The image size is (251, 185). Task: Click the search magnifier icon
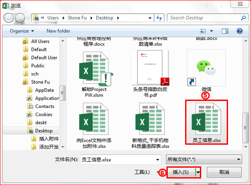pyautogui.click(x=243, y=18)
